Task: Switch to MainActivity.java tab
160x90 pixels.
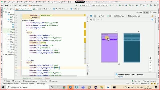Action: [x=61, y=9]
